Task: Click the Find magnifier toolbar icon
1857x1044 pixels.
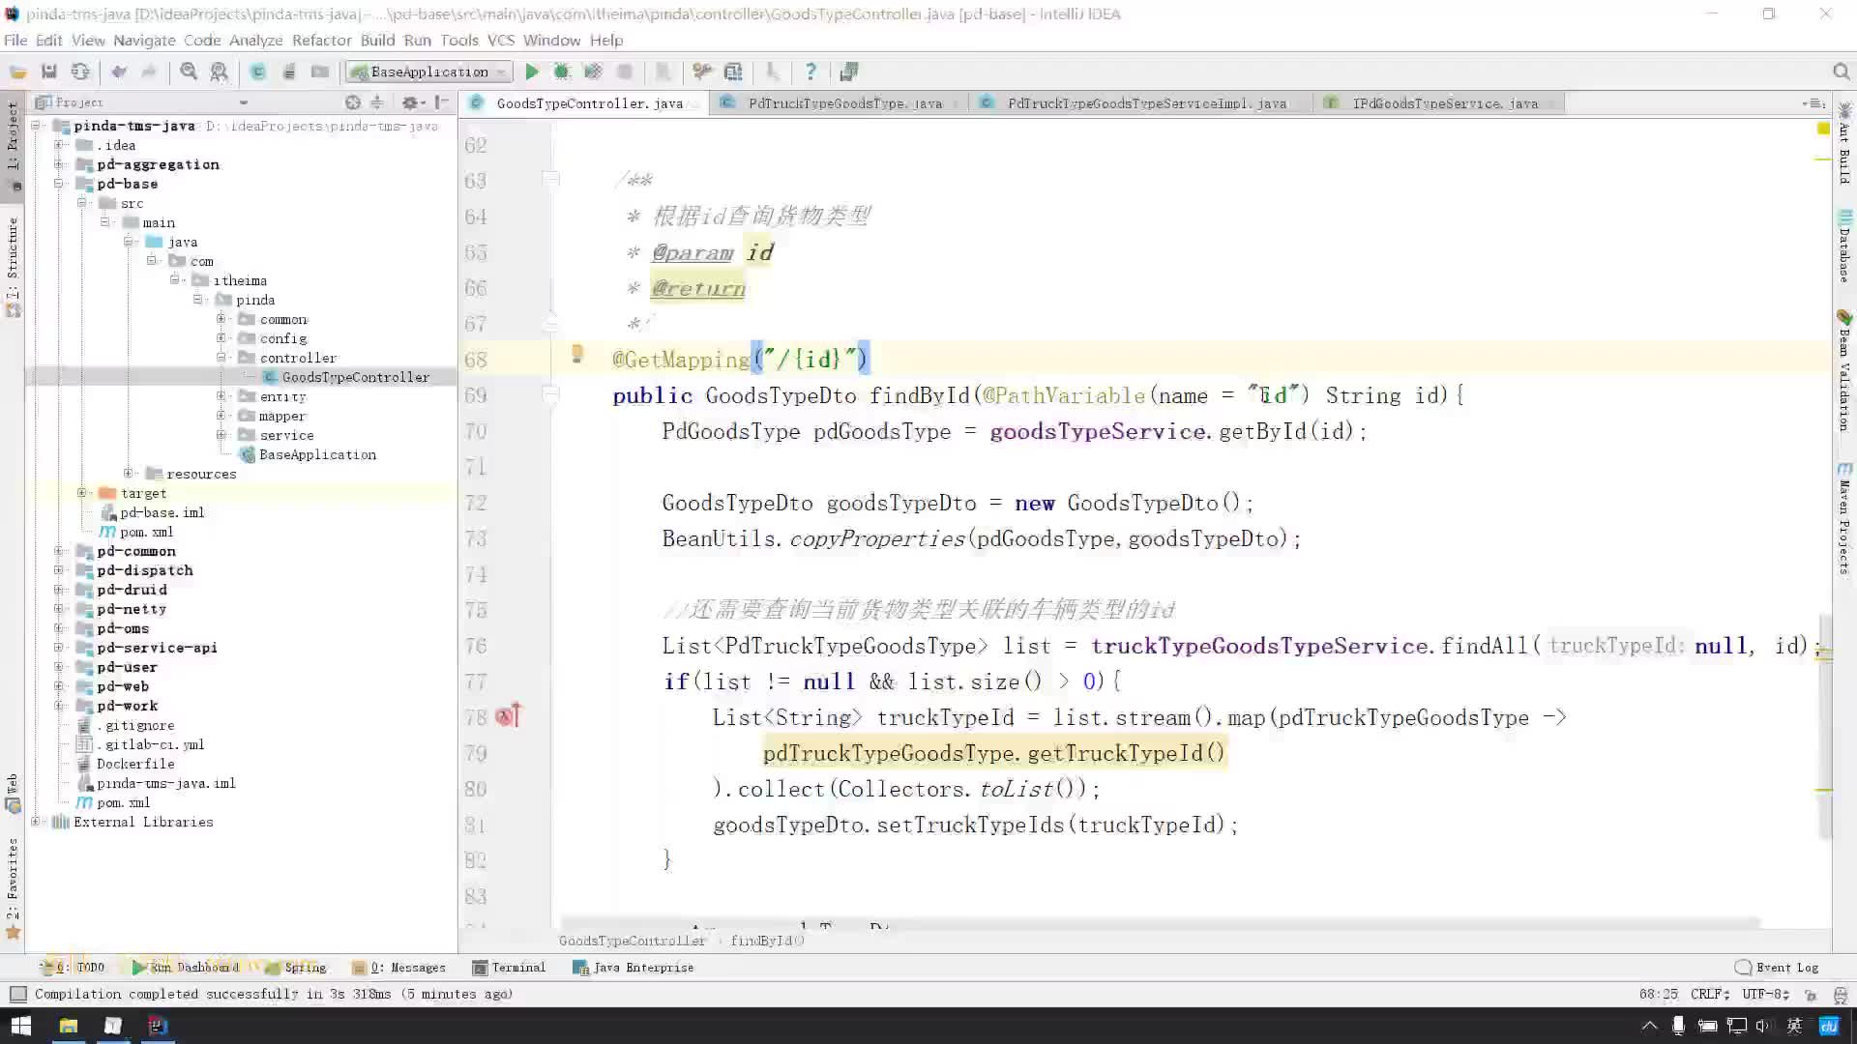Action: [x=189, y=72]
